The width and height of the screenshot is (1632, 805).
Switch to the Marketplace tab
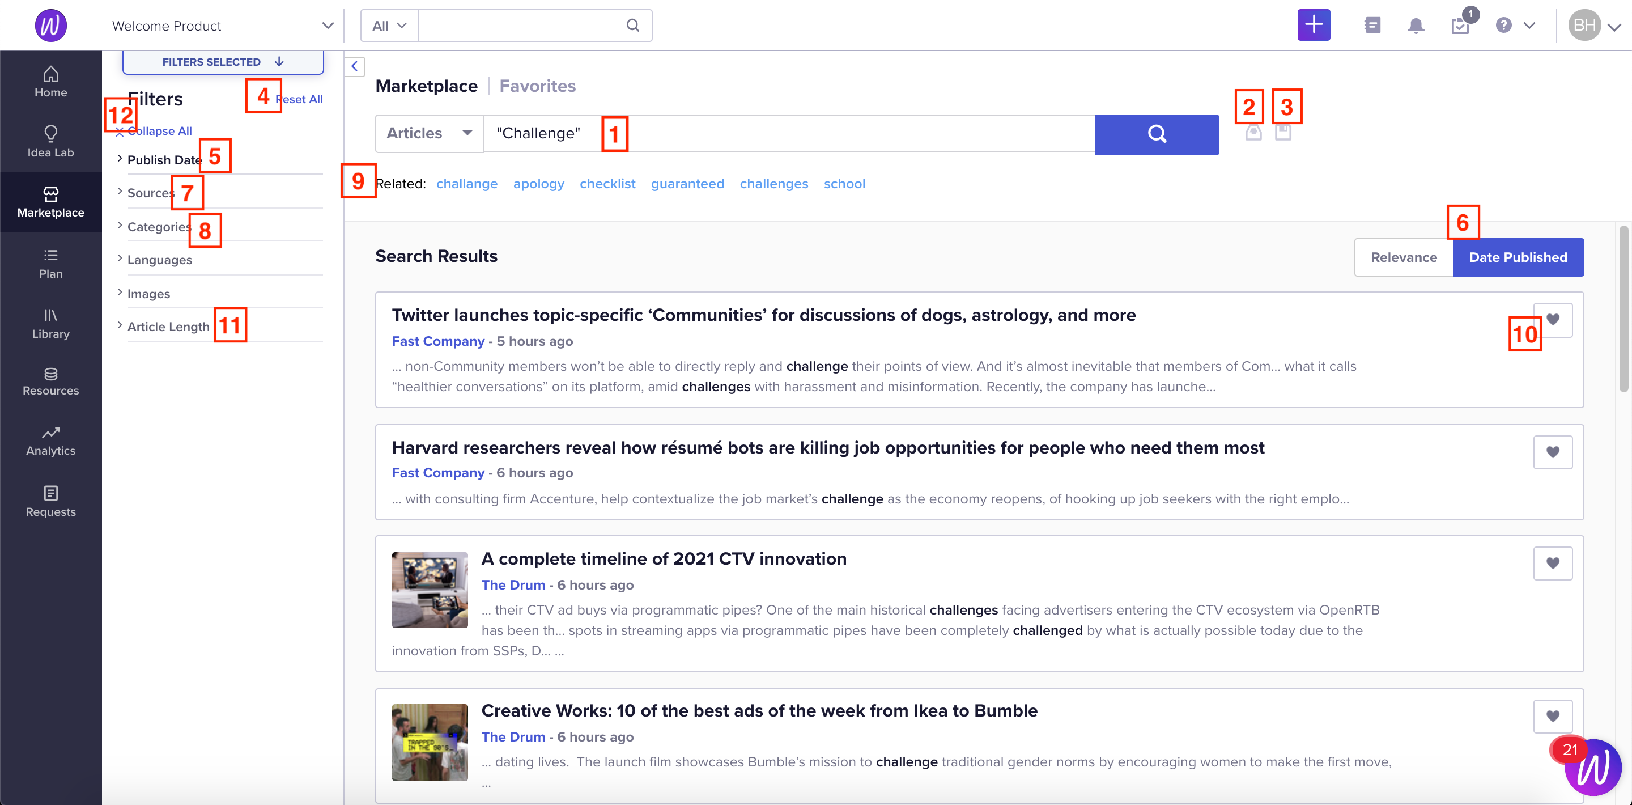tap(426, 86)
